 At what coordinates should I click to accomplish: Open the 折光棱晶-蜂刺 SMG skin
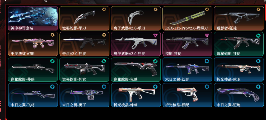136,95
